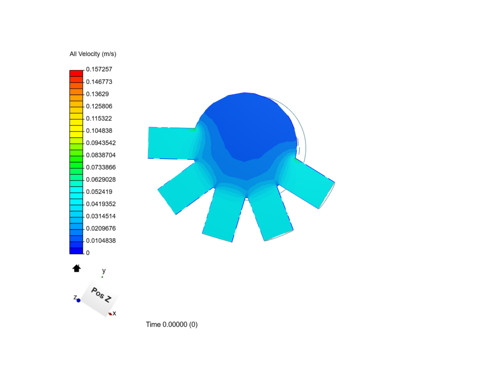Select legend value 0.0629028
The width and height of the screenshot is (503, 377).
coord(101,179)
